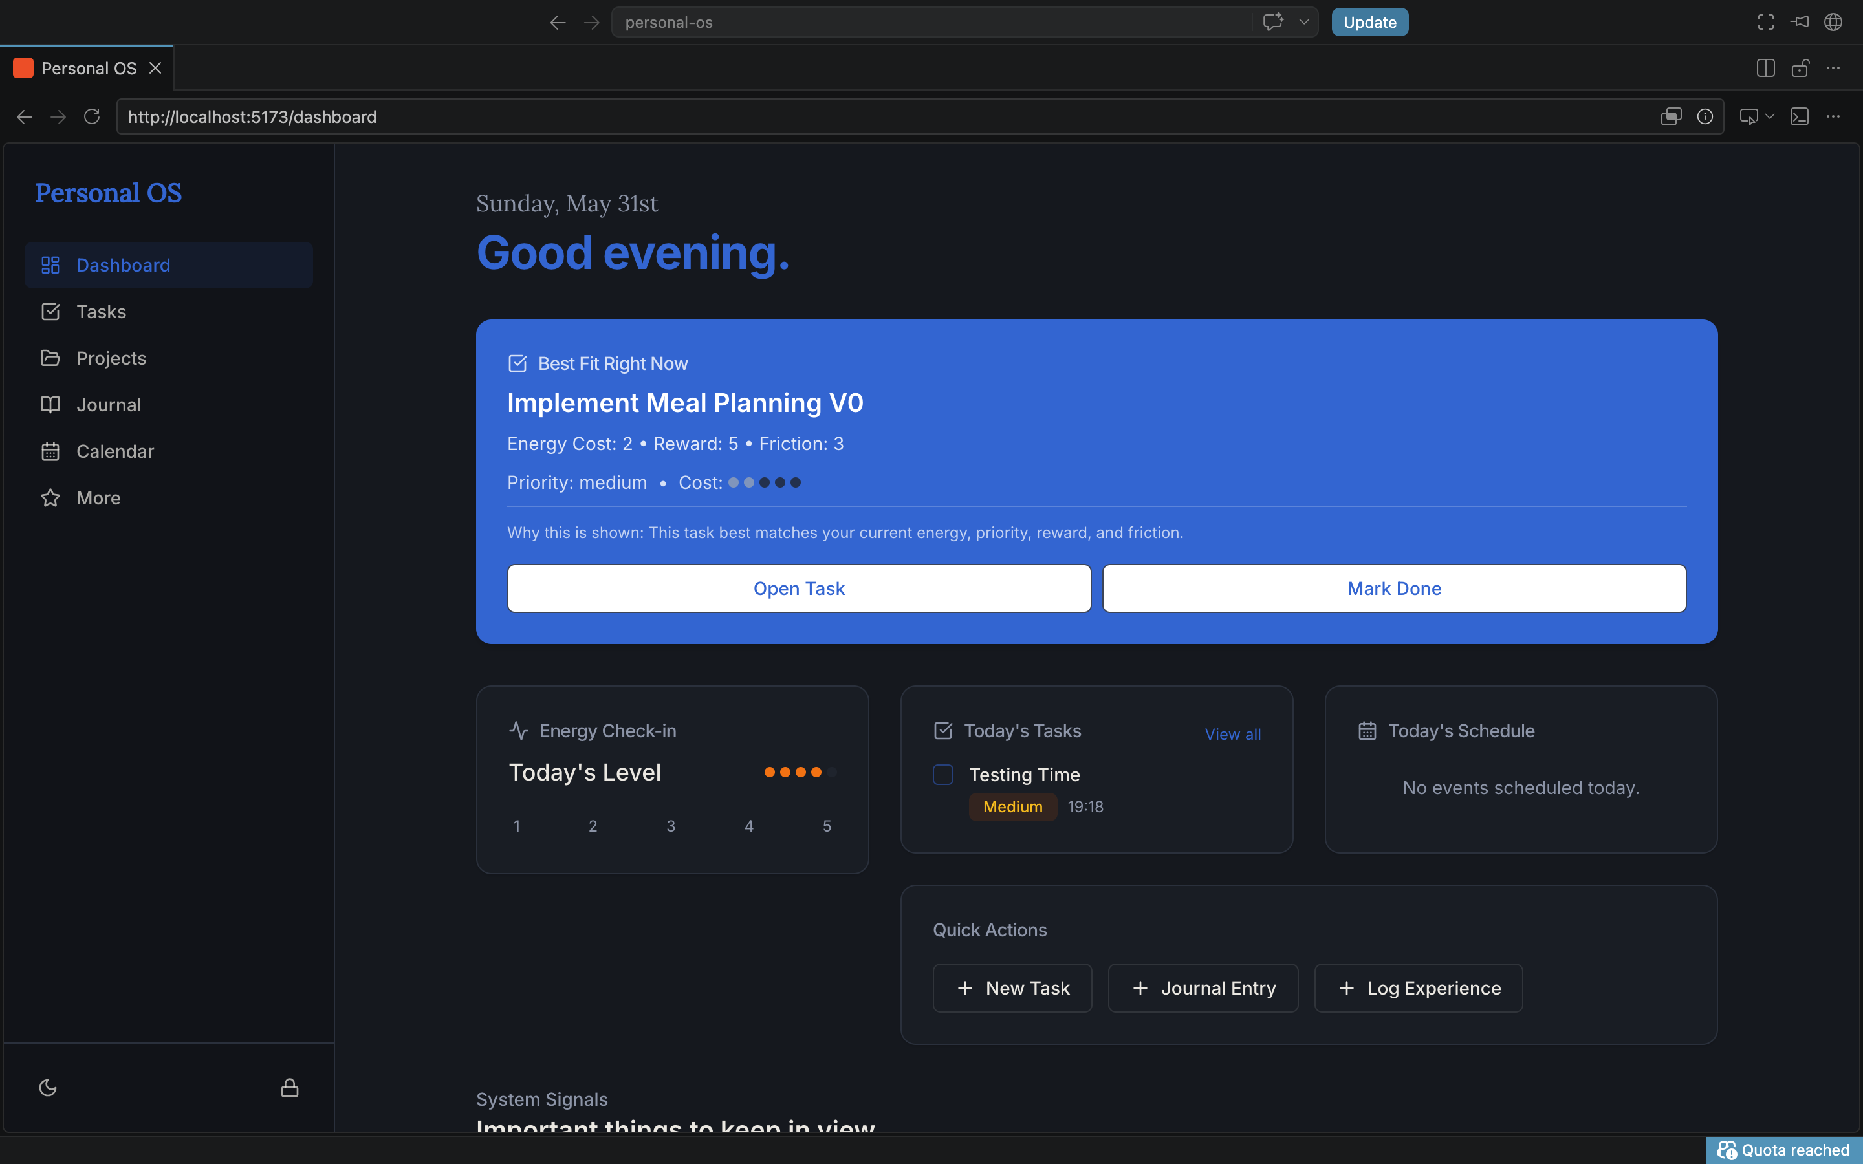Click the title bar forward navigation arrow
Screen dimensions: 1863x1164
pos(591,23)
